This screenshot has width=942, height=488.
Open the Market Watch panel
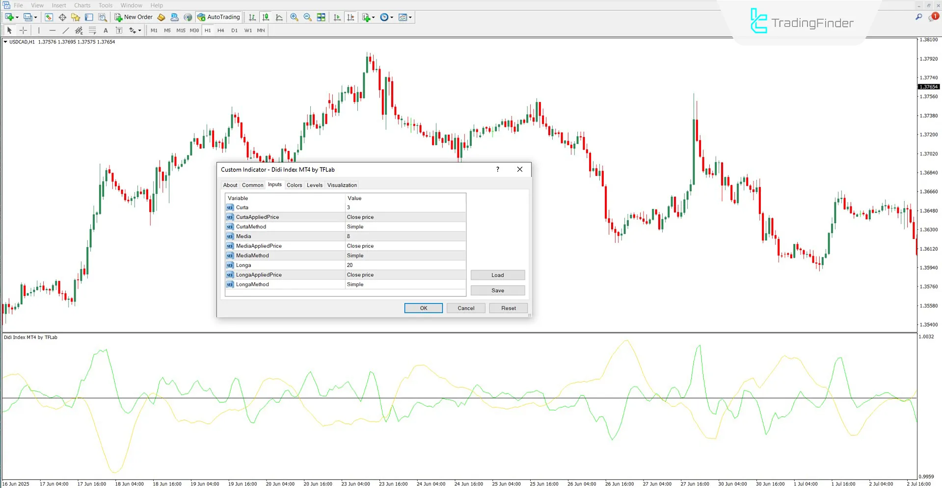coord(49,17)
